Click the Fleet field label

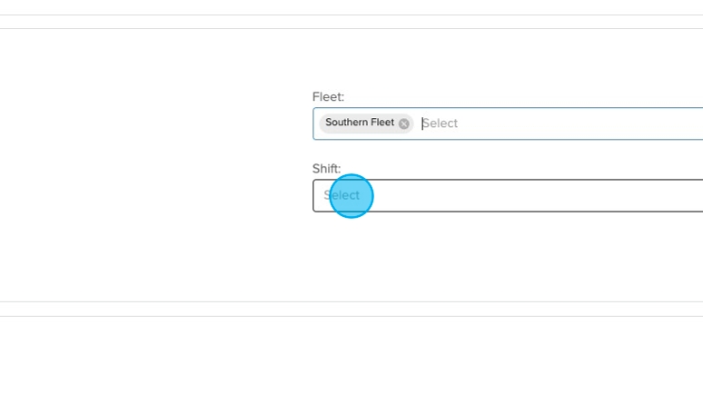point(328,96)
